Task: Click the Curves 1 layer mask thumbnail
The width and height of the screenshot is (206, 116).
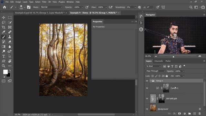Action: coord(166,88)
